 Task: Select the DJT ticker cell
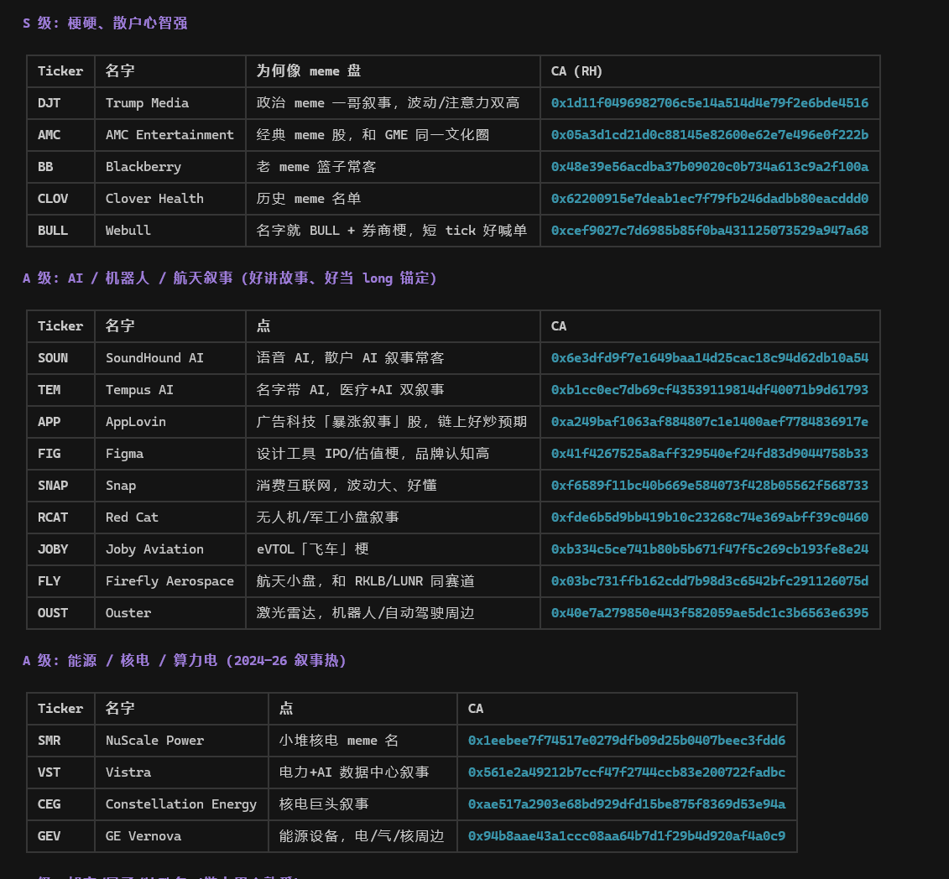click(60, 103)
